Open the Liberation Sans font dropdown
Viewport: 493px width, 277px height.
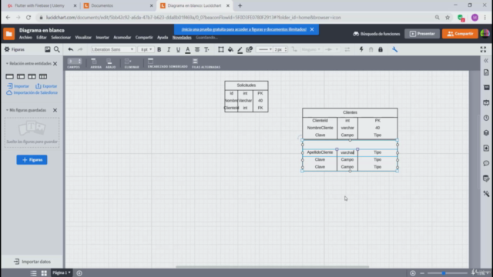click(x=113, y=49)
